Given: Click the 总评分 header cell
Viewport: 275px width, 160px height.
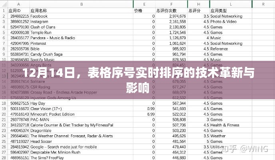Looking at the screenshot, I should pyautogui.click(x=198, y=10).
